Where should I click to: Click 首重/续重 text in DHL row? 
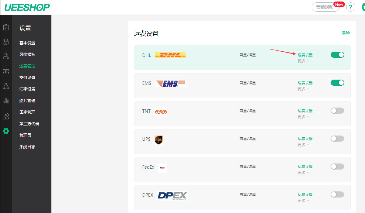(x=248, y=55)
